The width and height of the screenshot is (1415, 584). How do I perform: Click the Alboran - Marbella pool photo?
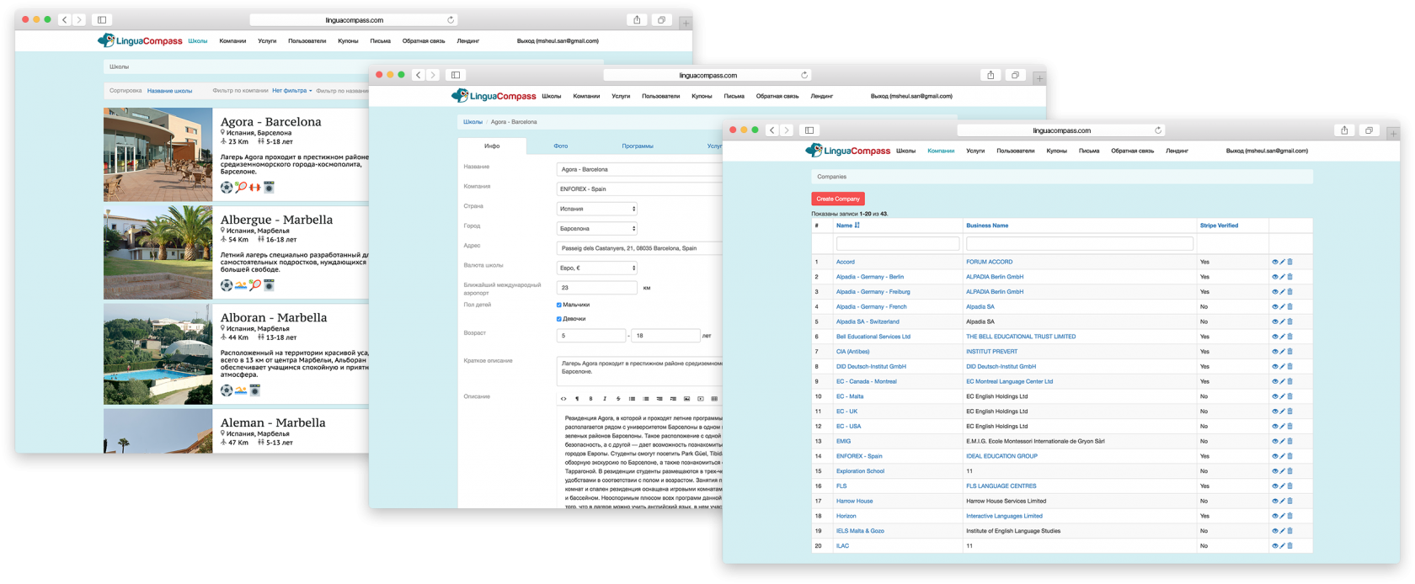(x=158, y=354)
